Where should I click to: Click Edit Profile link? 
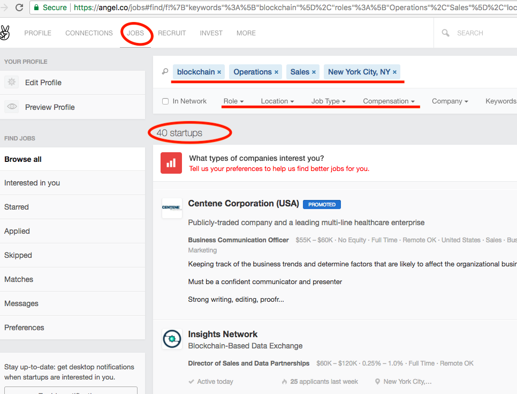(x=43, y=83)
